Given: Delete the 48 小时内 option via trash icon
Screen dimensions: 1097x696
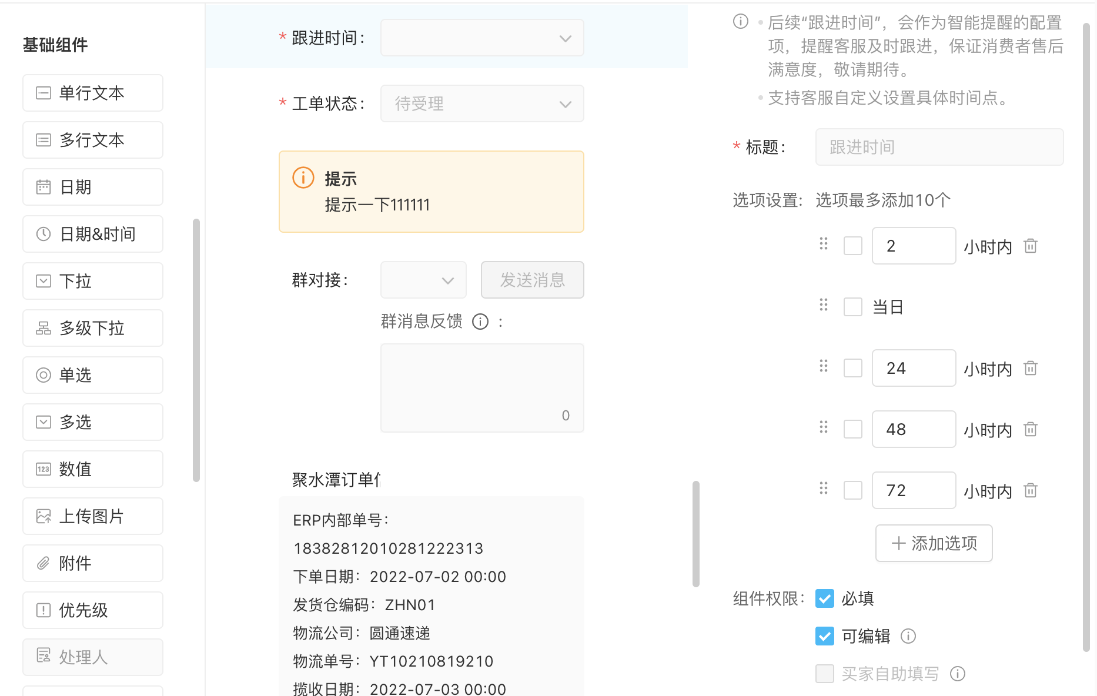Looking at the screenshot, I should pyautogui.click(x=1031, y=429).
